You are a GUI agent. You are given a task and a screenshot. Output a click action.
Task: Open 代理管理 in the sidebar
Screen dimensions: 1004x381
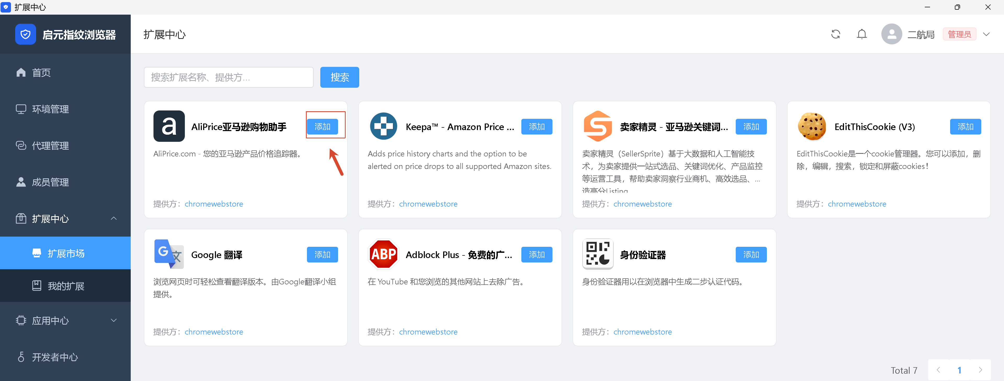(x=65, y=145)
